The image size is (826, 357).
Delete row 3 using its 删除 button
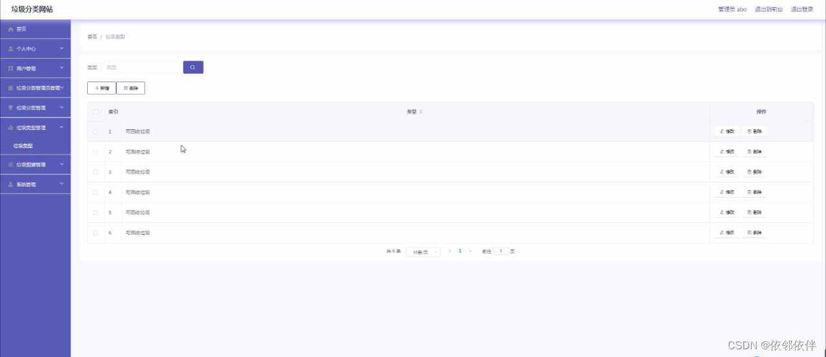(x=754, y=172)
